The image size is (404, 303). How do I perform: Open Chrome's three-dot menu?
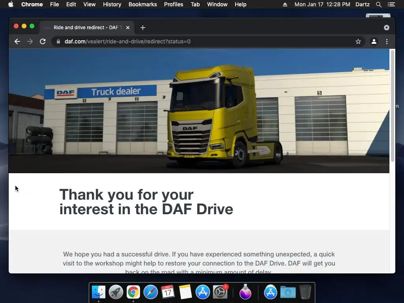click(x=387, y=41)
